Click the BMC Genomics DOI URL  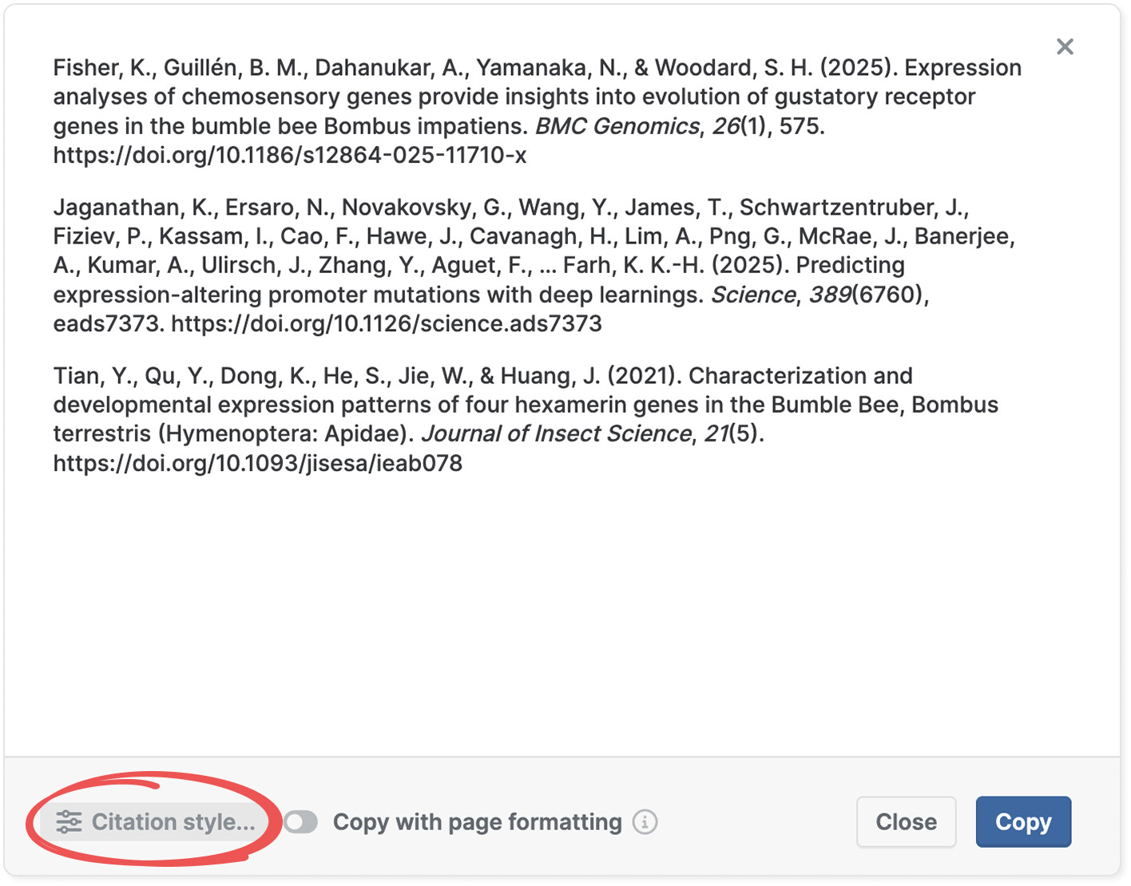290,155
